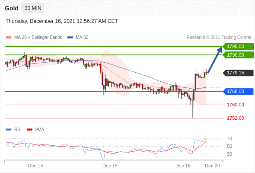Click the Dec 16 date marker
Image resolution: width=255 pixels, height=173 pixels.
click(x=183, y=166)
